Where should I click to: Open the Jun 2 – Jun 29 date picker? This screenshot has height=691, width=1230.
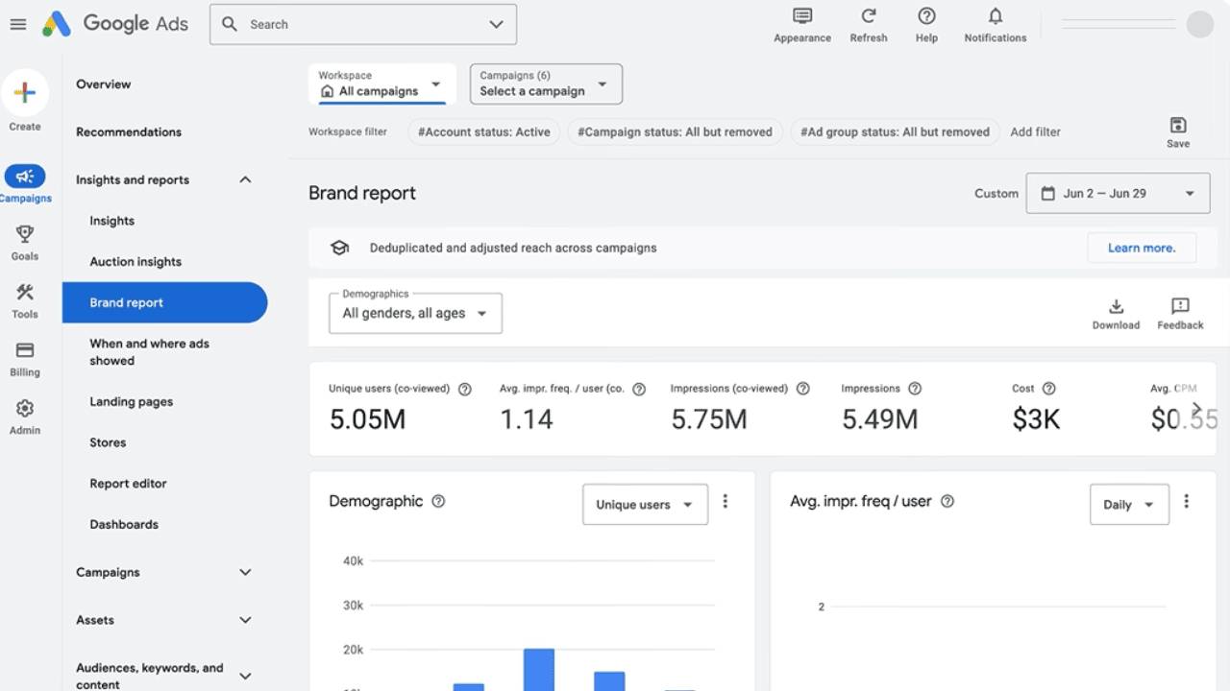coord(1118,194)
